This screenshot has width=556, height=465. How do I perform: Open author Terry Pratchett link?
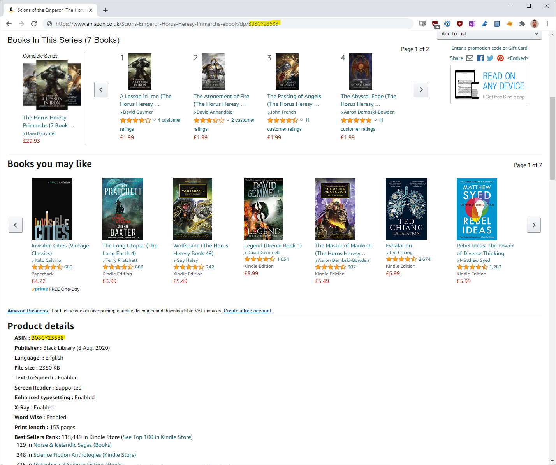(x=121, y=260)
